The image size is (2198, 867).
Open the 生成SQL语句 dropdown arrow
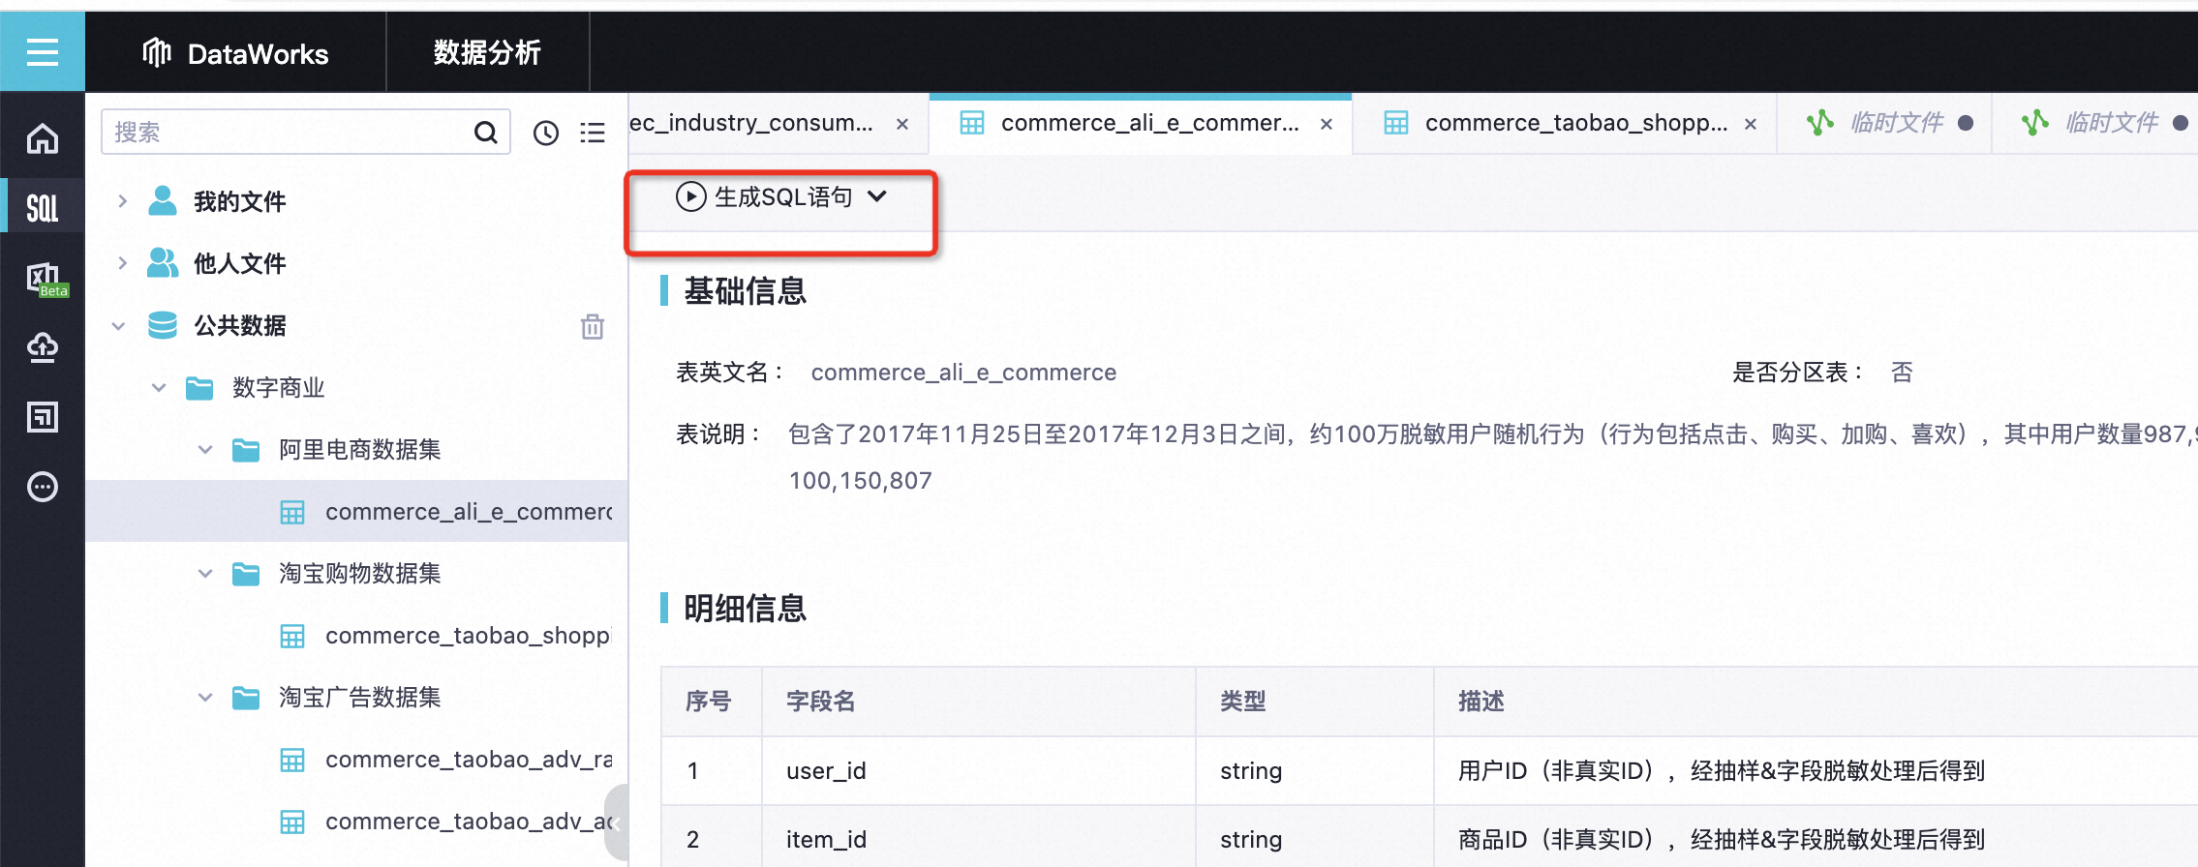(x=877, y=196)
